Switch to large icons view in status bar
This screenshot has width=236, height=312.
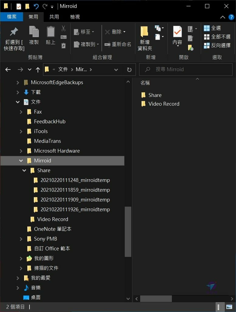229,307
